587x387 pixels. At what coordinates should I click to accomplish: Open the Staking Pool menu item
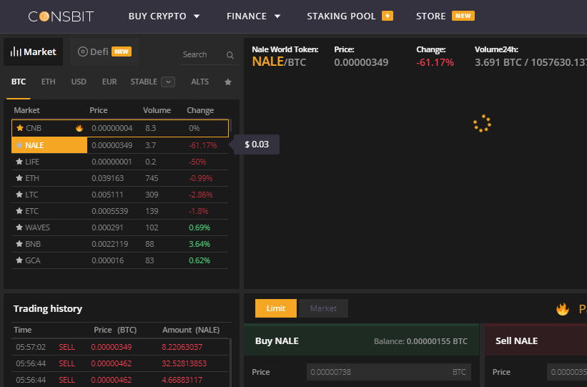click(x=341, y=16)
